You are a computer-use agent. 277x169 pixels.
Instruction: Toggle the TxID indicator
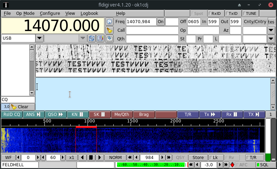click(x=233, y=13)
